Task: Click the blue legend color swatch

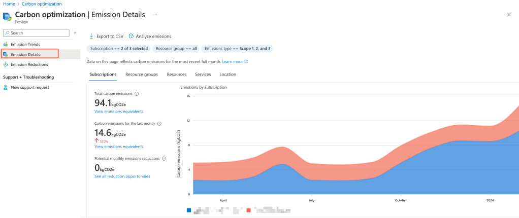Action: (189, 210)
